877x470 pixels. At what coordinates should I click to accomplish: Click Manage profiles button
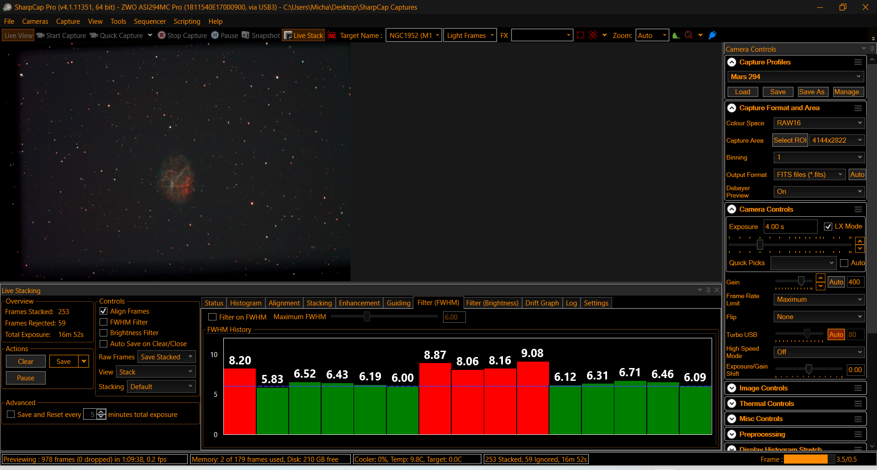848,92
